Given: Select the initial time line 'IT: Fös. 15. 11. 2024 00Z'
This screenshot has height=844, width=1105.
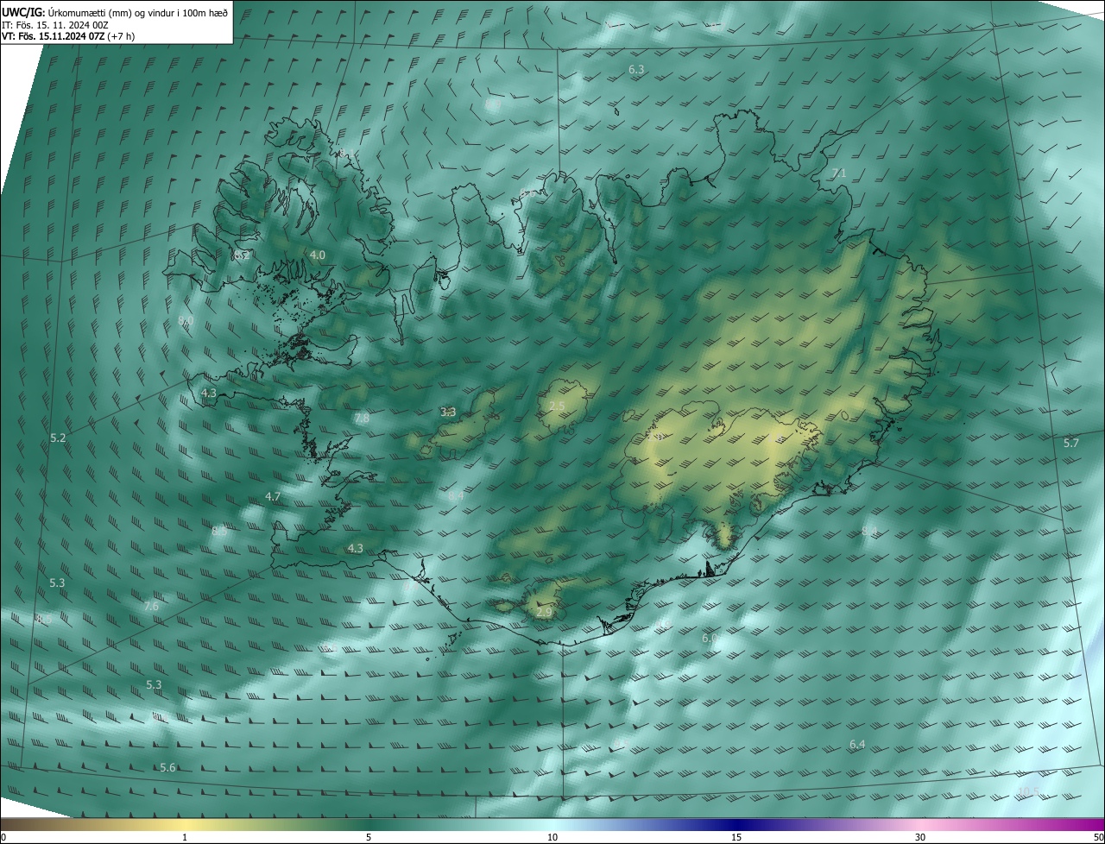Looking at the screenshot, I should pos(55,24).
